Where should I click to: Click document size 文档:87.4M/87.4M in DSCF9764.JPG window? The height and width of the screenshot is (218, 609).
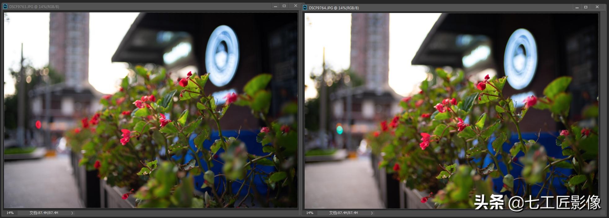344,213
